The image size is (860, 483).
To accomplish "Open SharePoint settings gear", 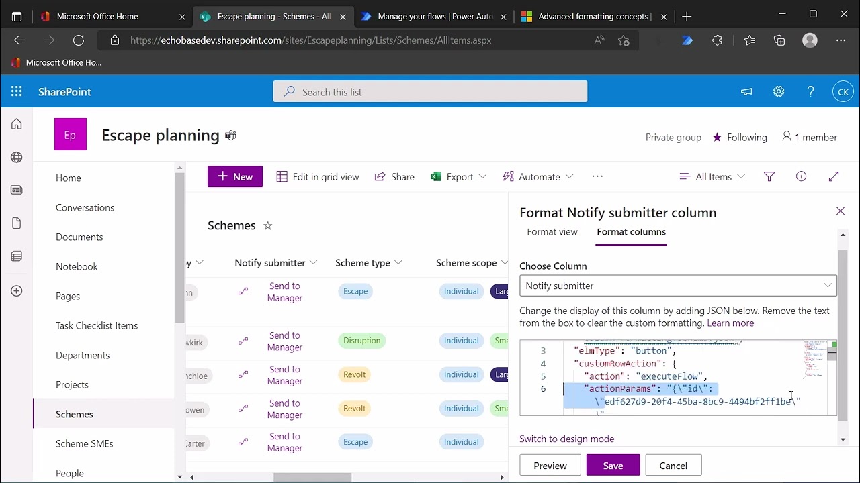I will (x=779, y=92).
